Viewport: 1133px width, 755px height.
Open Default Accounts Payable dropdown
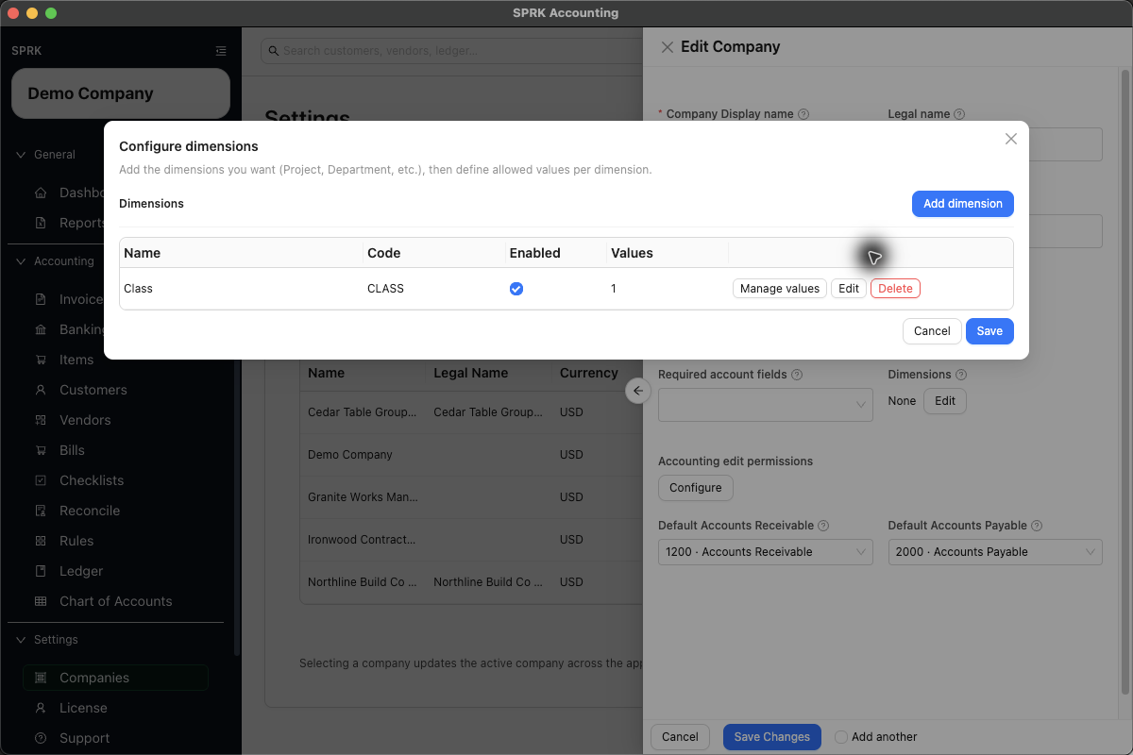[995, 552]
